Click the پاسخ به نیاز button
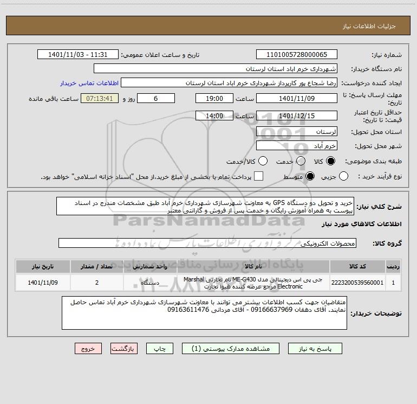This screenshot has height=404, width=417. tap(315, 349)
